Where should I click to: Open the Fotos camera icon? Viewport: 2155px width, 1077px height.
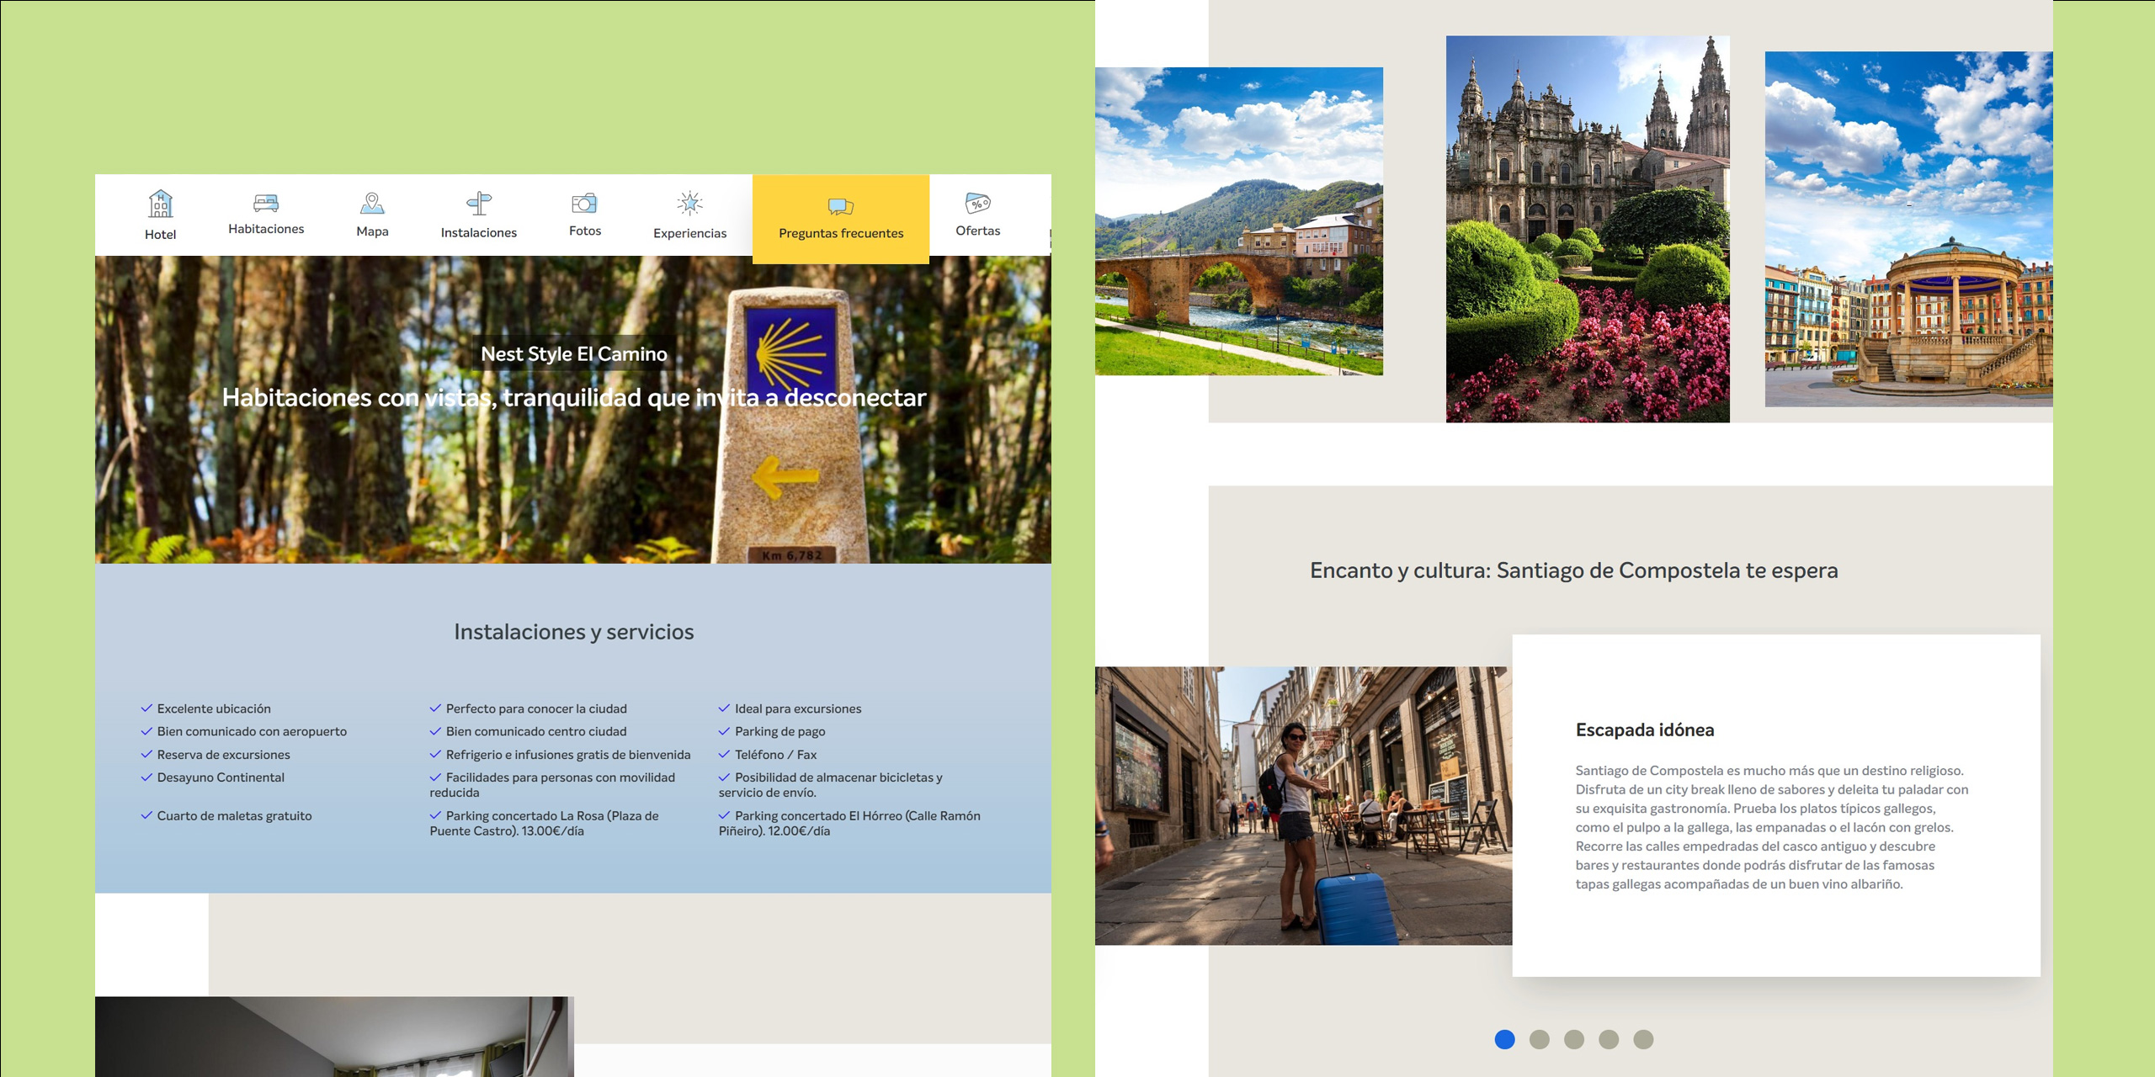click(584, 203)
